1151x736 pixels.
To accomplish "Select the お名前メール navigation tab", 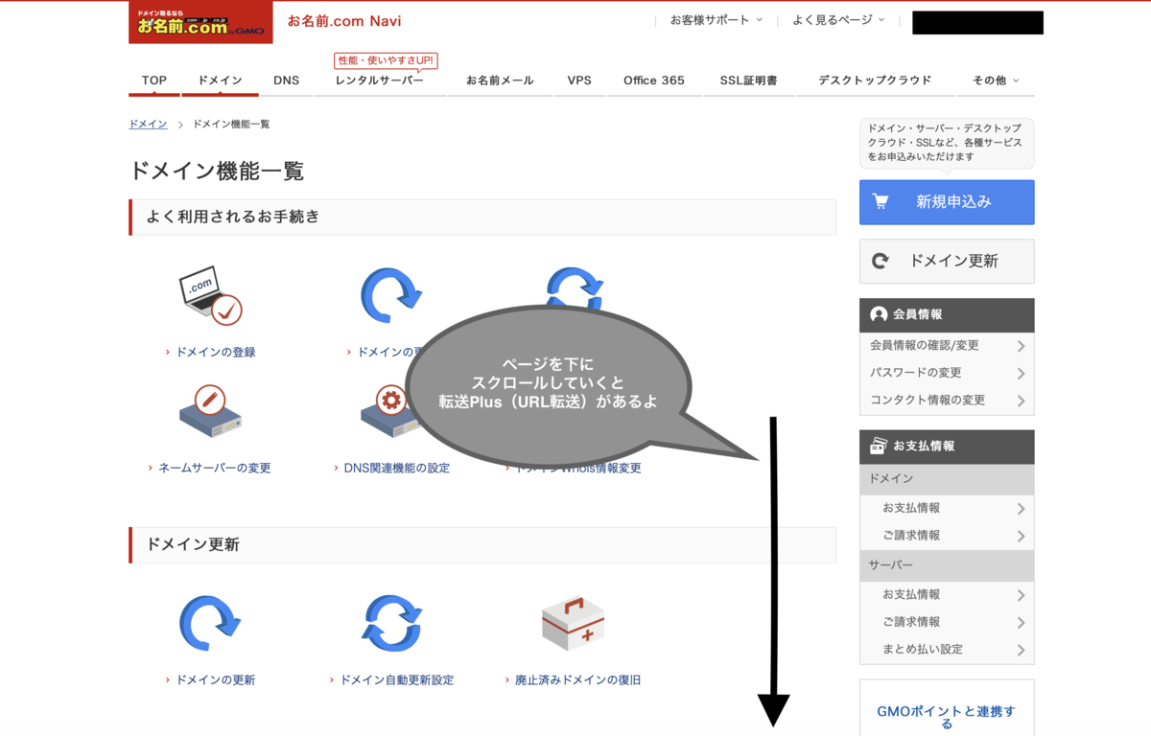I will point(500,80).
